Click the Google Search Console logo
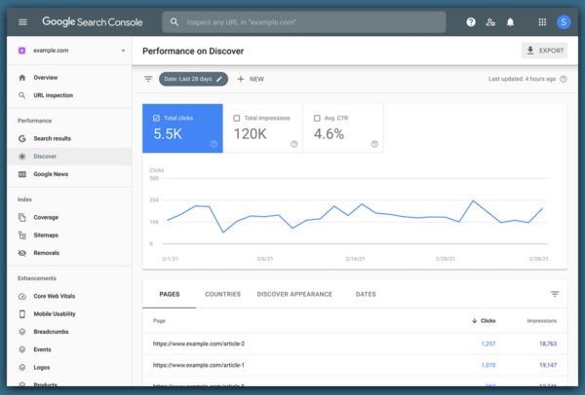This screenshot has width=585, height=395. pos(93,22)
